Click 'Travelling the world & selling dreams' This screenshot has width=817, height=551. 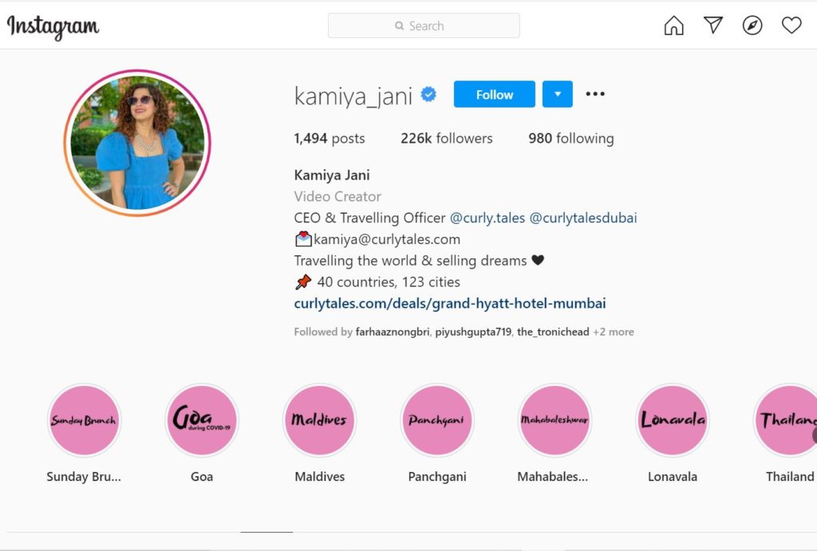coord(410,261)
